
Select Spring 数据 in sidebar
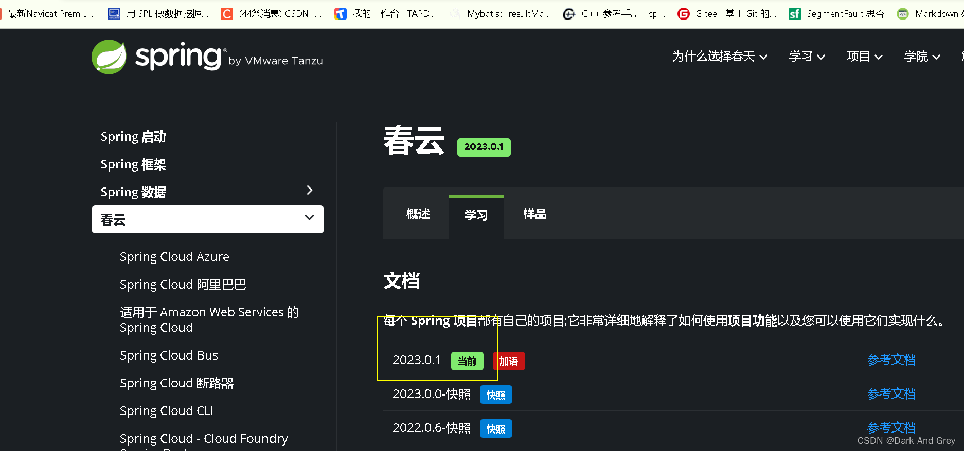[133, 192]
